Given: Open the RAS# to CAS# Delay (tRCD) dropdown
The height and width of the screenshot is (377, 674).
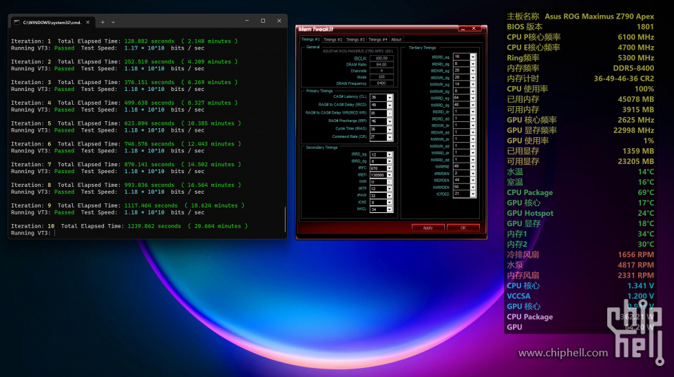Looking at the screenshot, I should (x=390, y=105).
